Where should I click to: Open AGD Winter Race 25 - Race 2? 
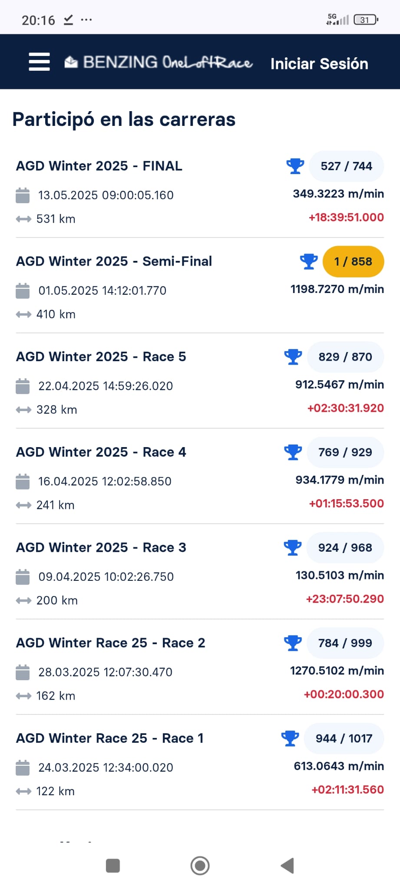[x=110, y=643]
